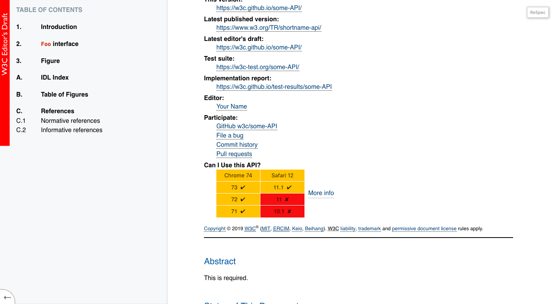This screenshot has width=556, height=304.
Task: Click the red Safari 11 unsupported cell
Action: 282,199
